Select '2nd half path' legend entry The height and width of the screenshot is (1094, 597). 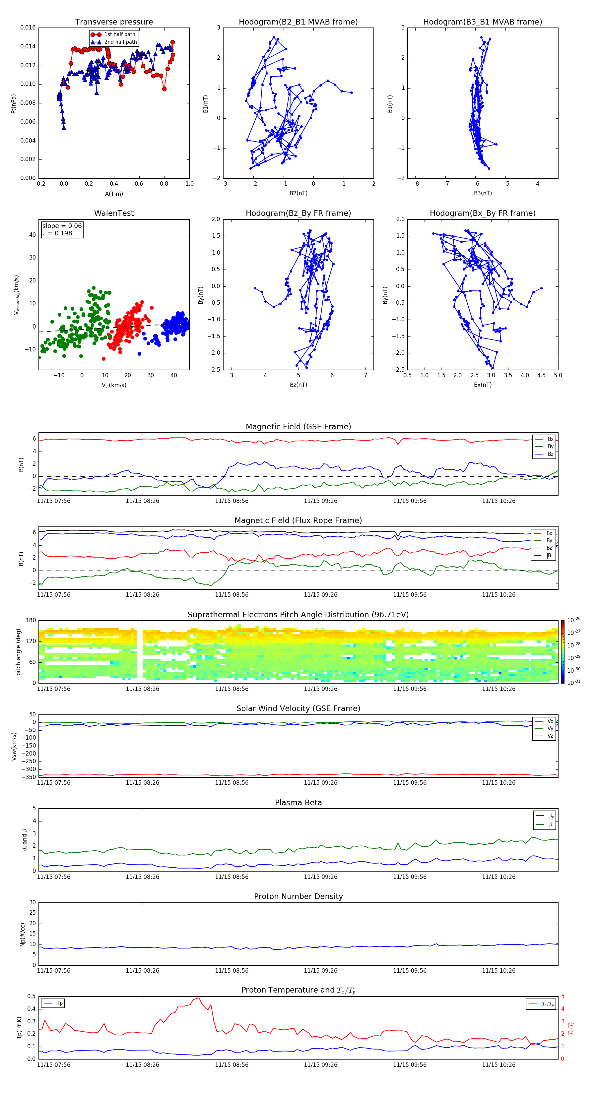114,42
